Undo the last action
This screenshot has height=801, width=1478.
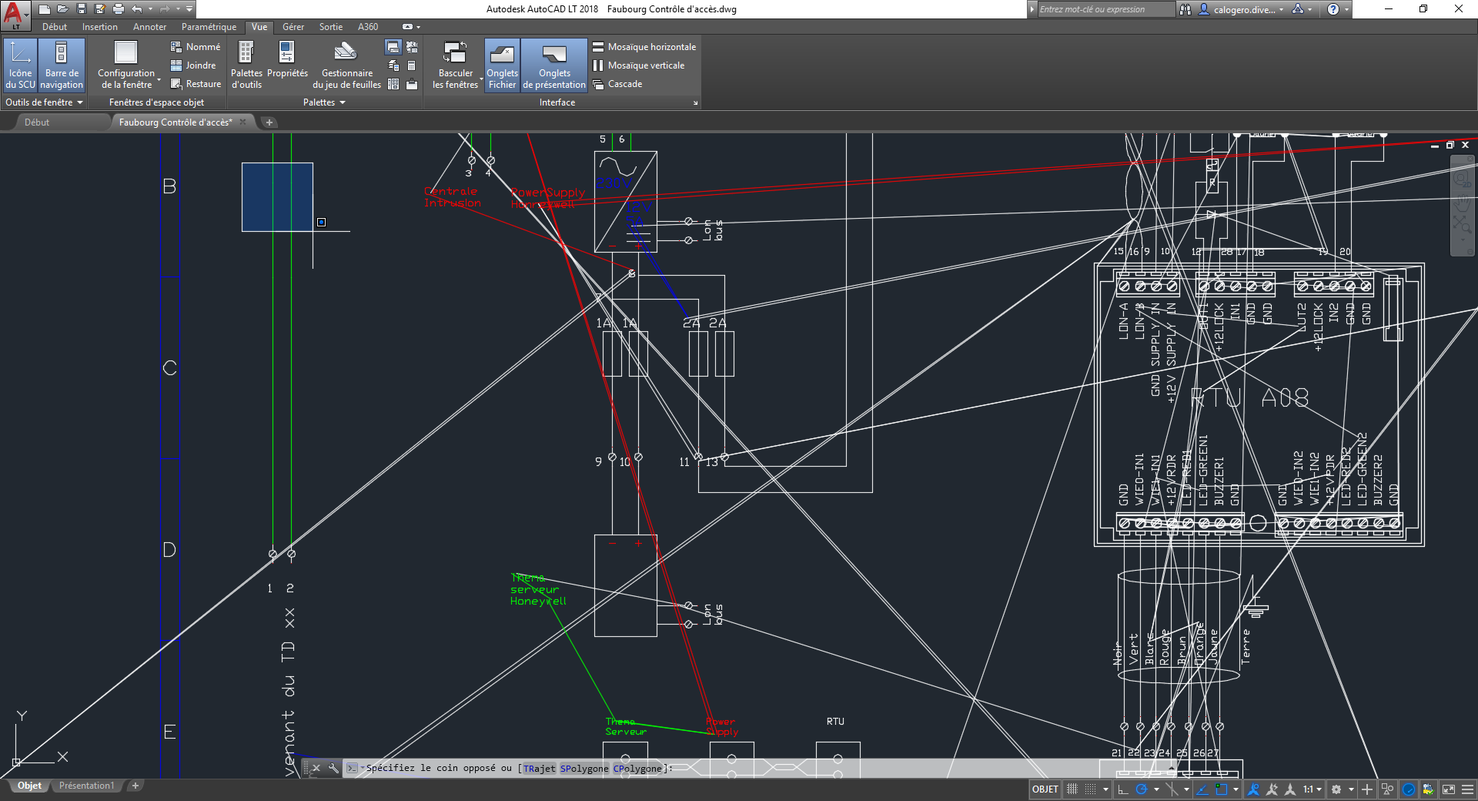pos(137,9)
